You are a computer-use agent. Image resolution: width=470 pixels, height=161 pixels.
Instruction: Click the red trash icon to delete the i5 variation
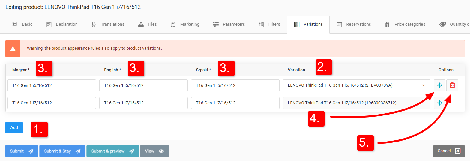click(x=452, y=85)
